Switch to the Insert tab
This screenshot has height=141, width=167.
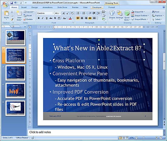(24, 7)
